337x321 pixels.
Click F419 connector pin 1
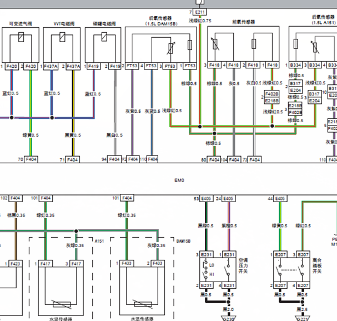pyautogui.click(x=93, y=67)
